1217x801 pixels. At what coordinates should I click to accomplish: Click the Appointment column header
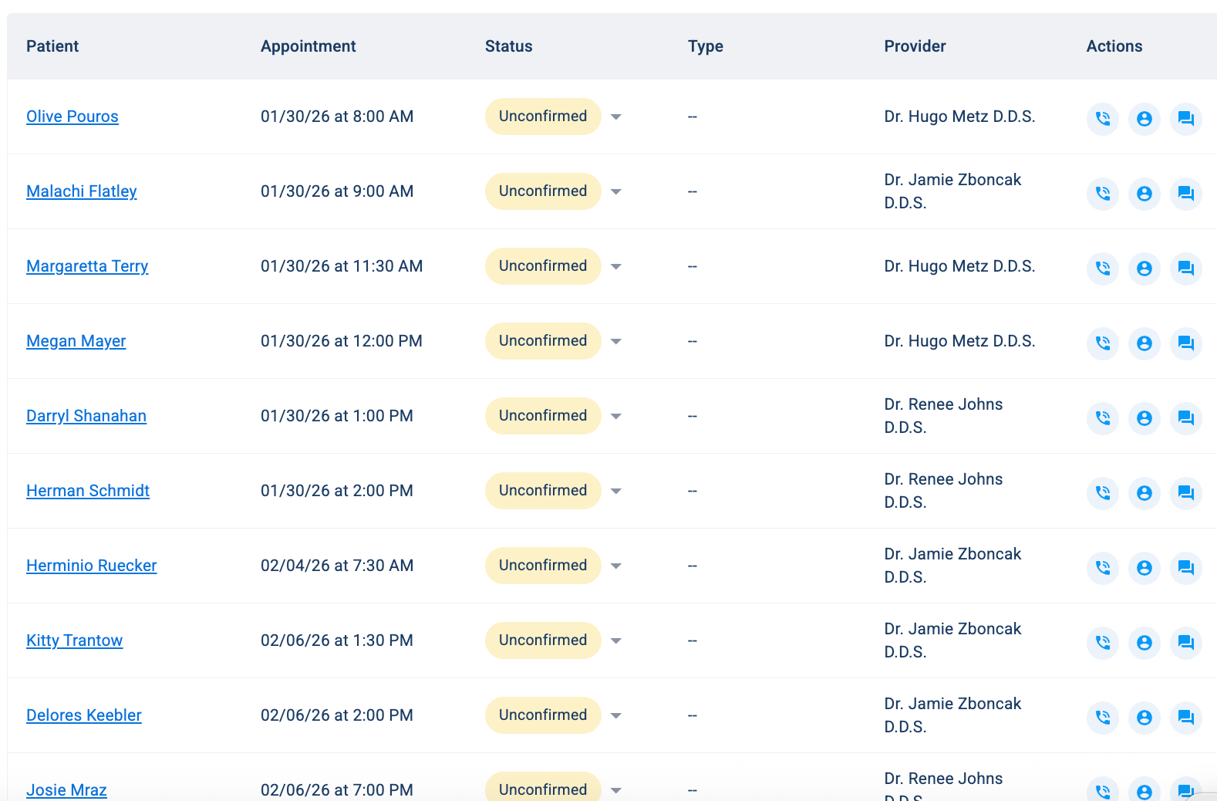pos(308,46)
